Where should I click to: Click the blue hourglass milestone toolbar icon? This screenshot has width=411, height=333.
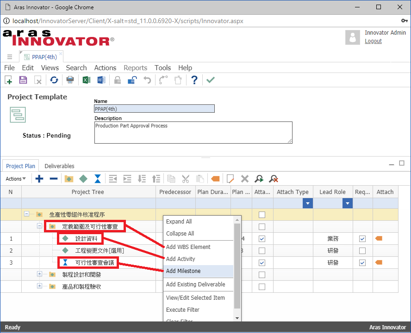[98, 179]
